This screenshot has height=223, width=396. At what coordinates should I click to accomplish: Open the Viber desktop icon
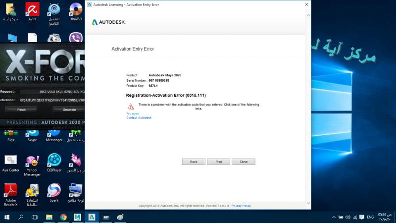click(x=76, y=38)
